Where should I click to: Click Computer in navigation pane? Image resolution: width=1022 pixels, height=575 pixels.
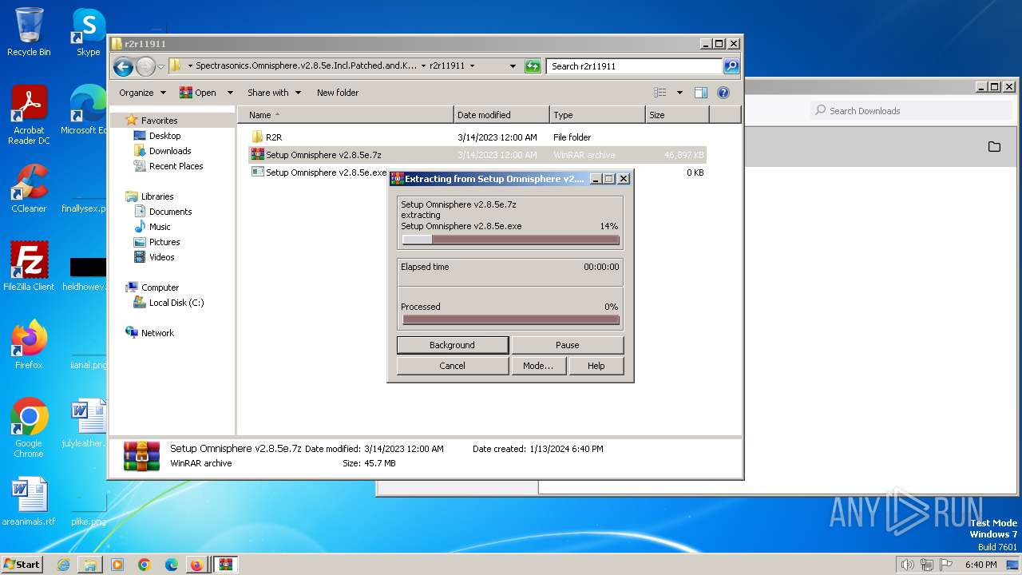click(160, 287)
